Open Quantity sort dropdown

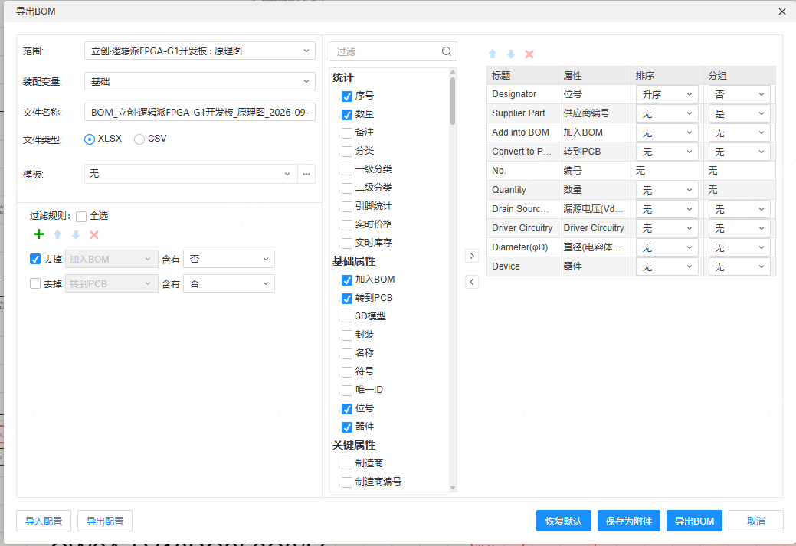pyautogui.click(x=667, y=190)
